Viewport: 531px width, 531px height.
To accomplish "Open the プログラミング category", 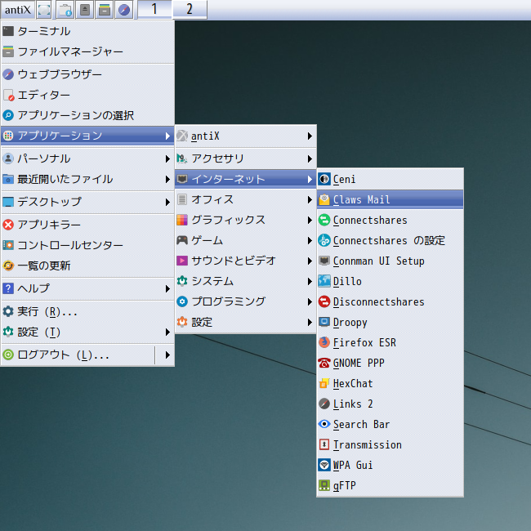I will (x=246, y=301).
